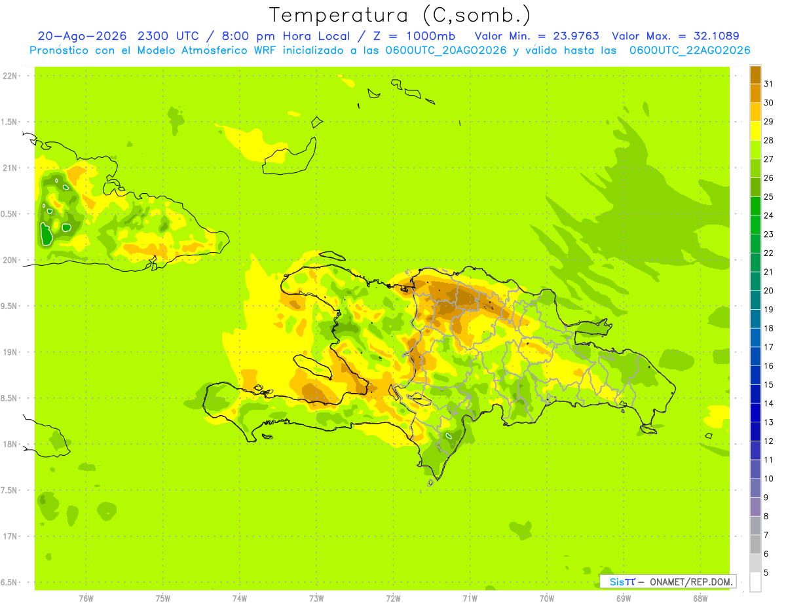The height and width of the screenshot is (607, 786).
Task: Click the map title "Temperatura (C,somb.)"
Action: click(x=400, y=15)
